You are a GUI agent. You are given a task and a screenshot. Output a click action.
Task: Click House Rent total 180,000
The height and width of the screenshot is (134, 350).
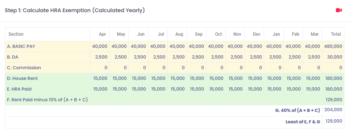click(333, 78)
